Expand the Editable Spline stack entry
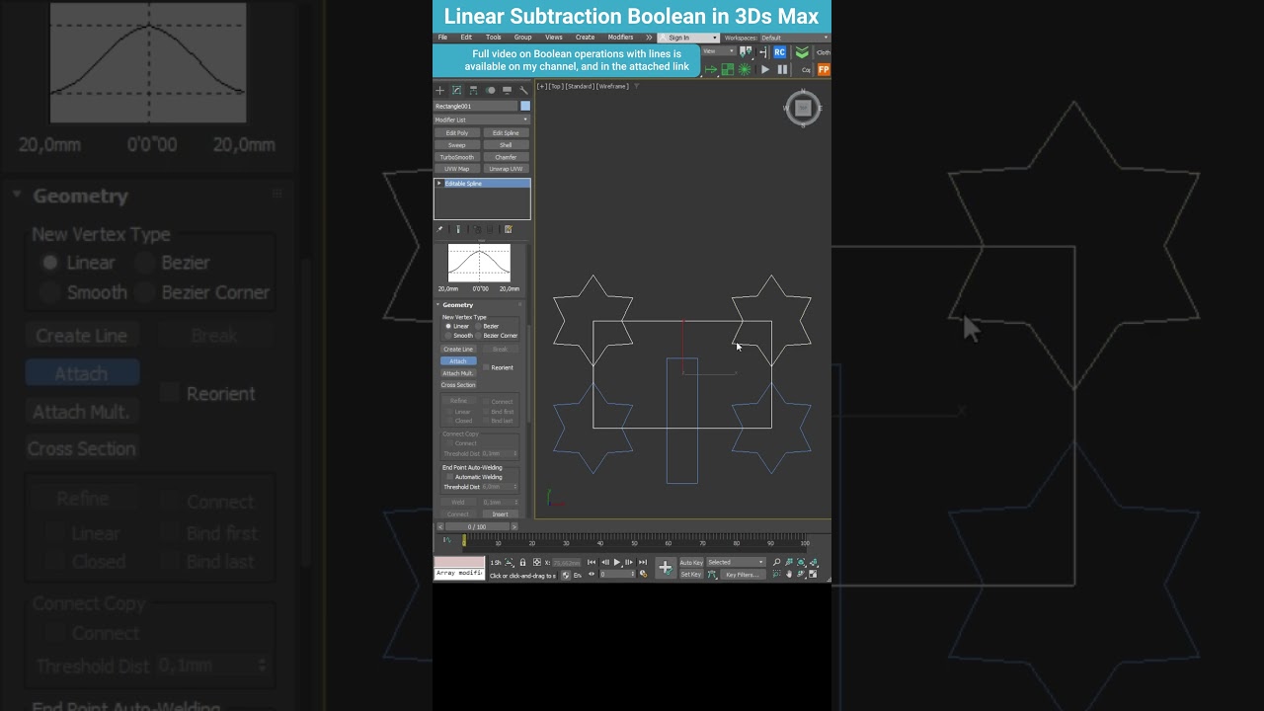 click(439, 184)
